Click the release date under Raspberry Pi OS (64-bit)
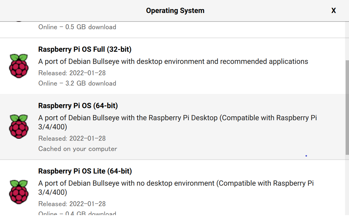This screenshot has height=216, width=349. click(72, 138)
